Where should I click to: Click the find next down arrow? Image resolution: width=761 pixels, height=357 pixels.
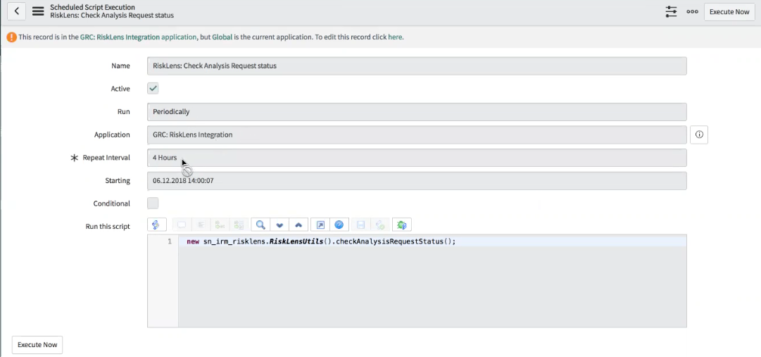pos(279,225)
